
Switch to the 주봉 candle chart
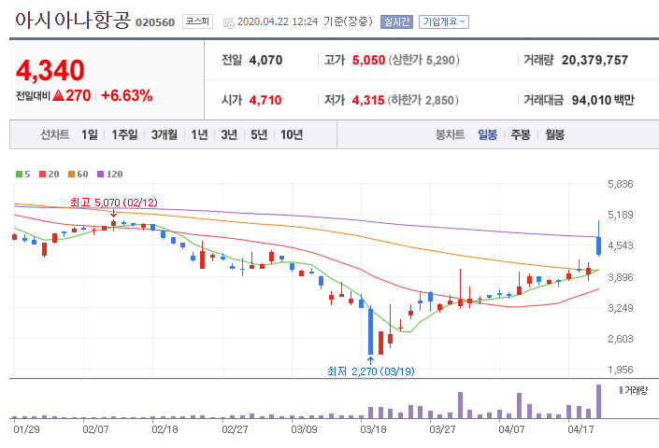[521, 134]
